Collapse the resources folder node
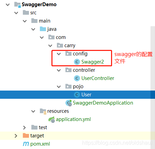This screenshot has width=155, height=149. tap(33, 111)
